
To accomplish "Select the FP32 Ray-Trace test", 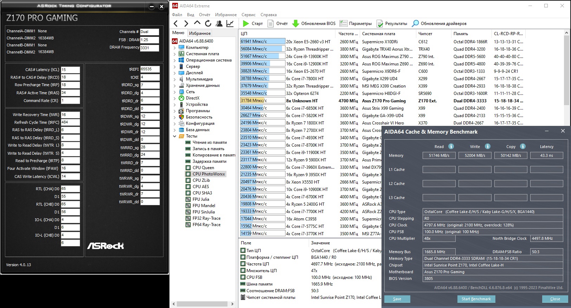I will coord(206,218).
